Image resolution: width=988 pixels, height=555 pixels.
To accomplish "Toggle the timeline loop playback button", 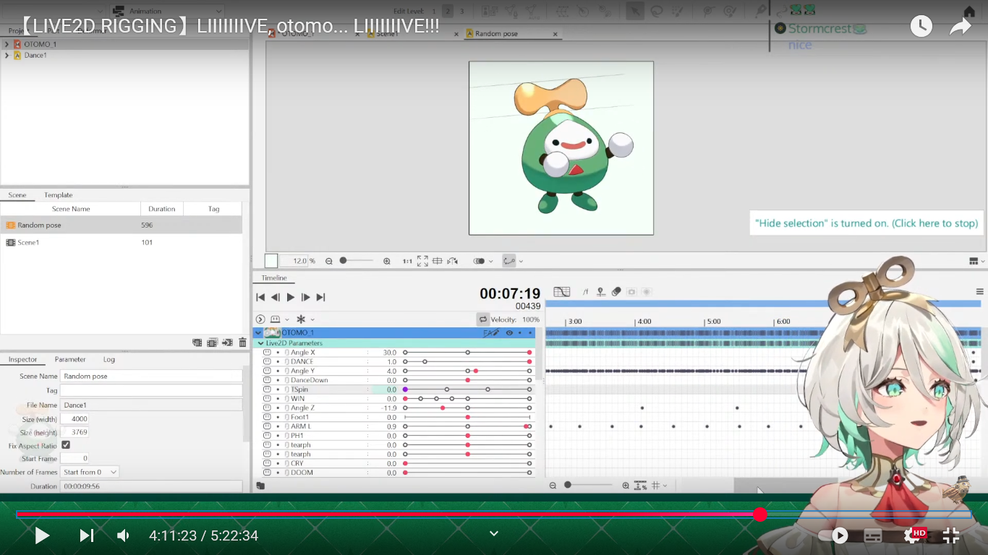I will (482, 319).
